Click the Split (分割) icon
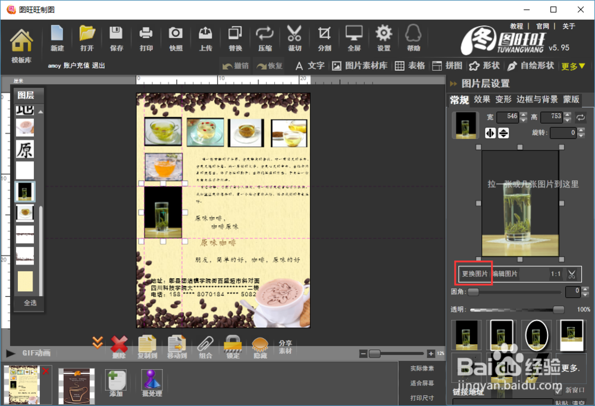The width and height of the screenshot is (595, 406). (x=324, y=33)
